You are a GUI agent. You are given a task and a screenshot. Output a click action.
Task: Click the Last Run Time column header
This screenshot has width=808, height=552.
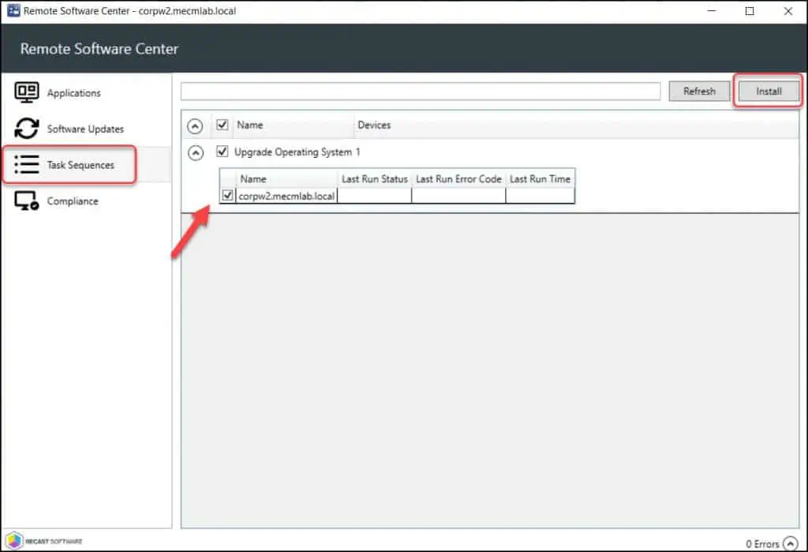coord(540,179)
